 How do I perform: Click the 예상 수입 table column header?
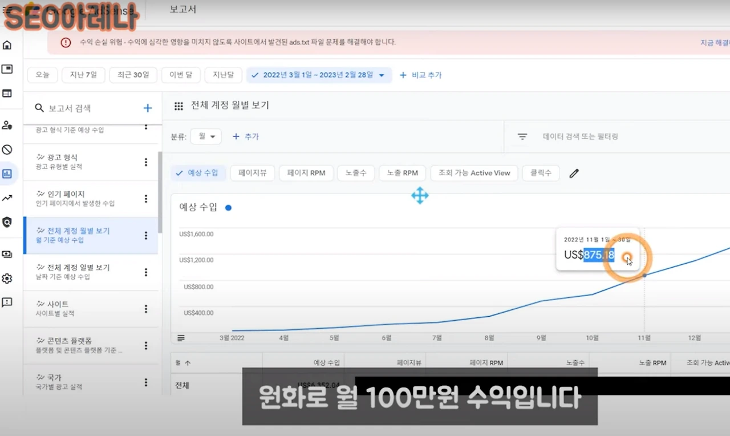point(327,362)
